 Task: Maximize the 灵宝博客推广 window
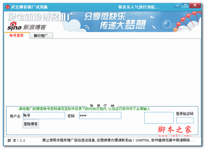tap(186, 5)
